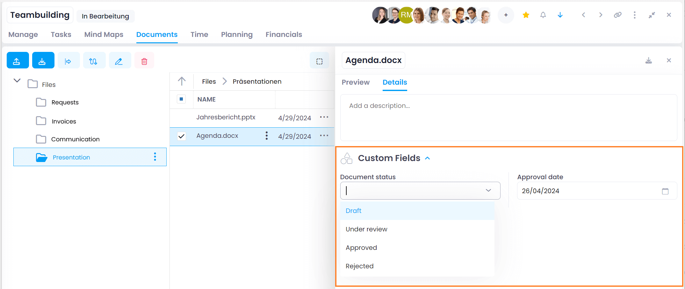Click the upload file button

(x=18, y=60)
